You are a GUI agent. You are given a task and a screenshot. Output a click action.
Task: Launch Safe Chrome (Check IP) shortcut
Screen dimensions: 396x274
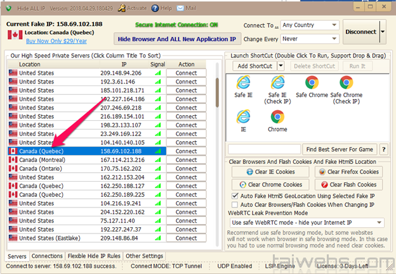click(346, 83)
